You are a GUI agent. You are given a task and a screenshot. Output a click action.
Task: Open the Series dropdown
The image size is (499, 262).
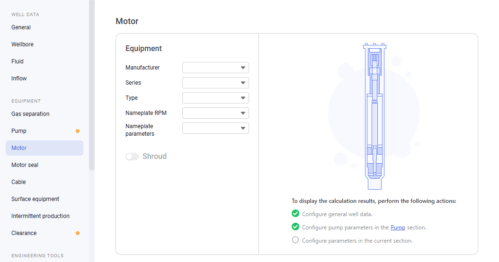(x=215, y=83)
